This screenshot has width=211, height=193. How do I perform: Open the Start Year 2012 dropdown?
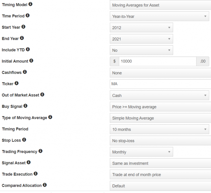(x=141, y=28)
